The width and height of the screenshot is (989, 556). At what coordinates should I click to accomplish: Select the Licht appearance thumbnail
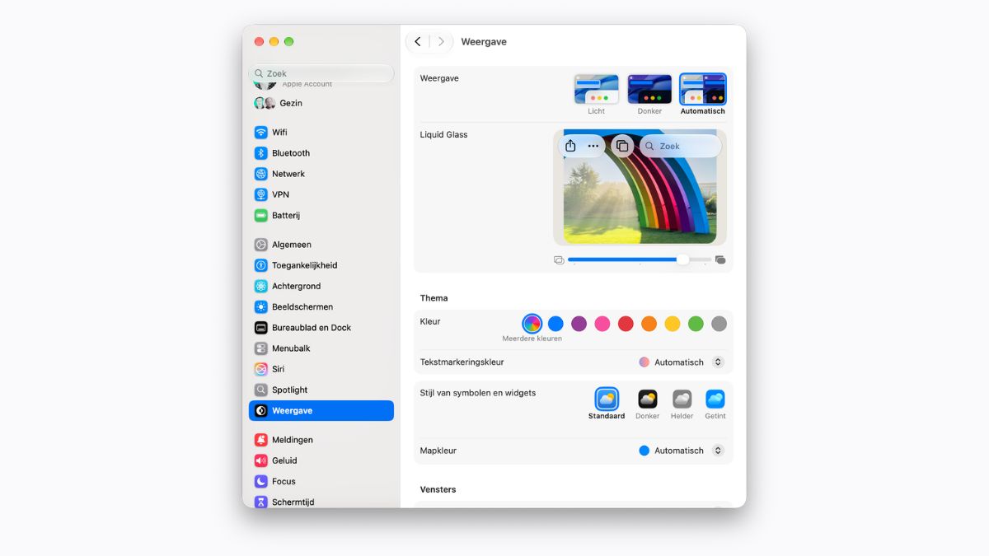597,89
